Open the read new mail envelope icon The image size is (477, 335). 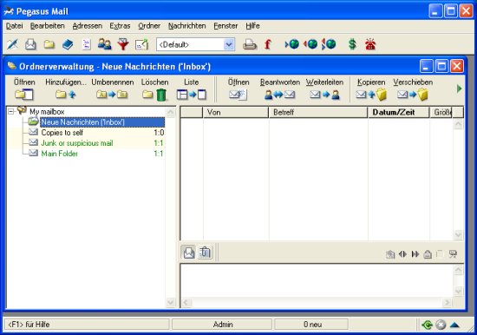[x=30, y=44]
